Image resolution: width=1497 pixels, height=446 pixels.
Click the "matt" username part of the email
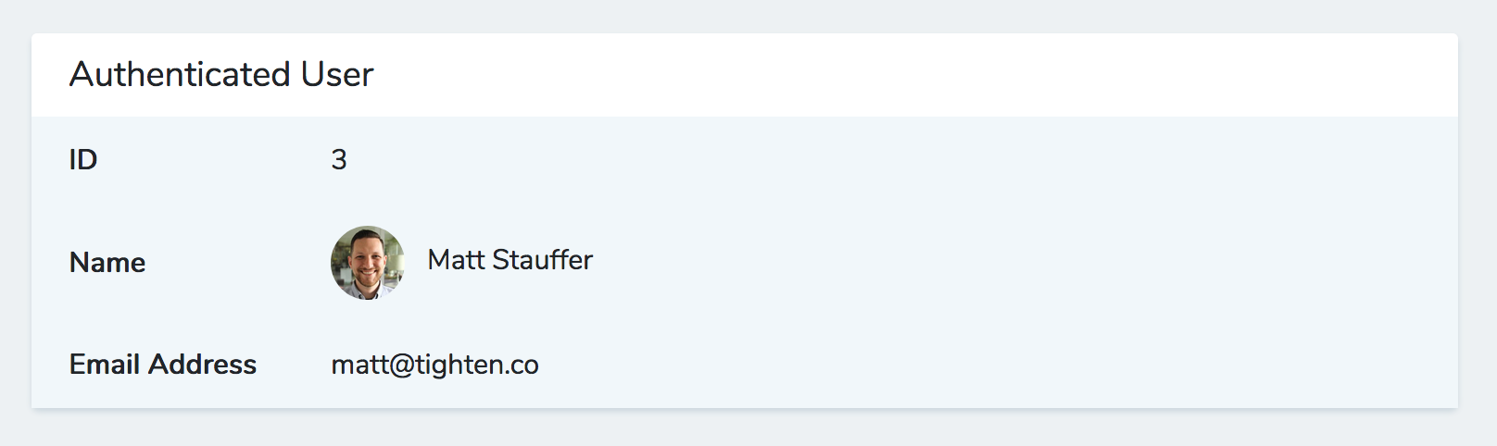359,365
